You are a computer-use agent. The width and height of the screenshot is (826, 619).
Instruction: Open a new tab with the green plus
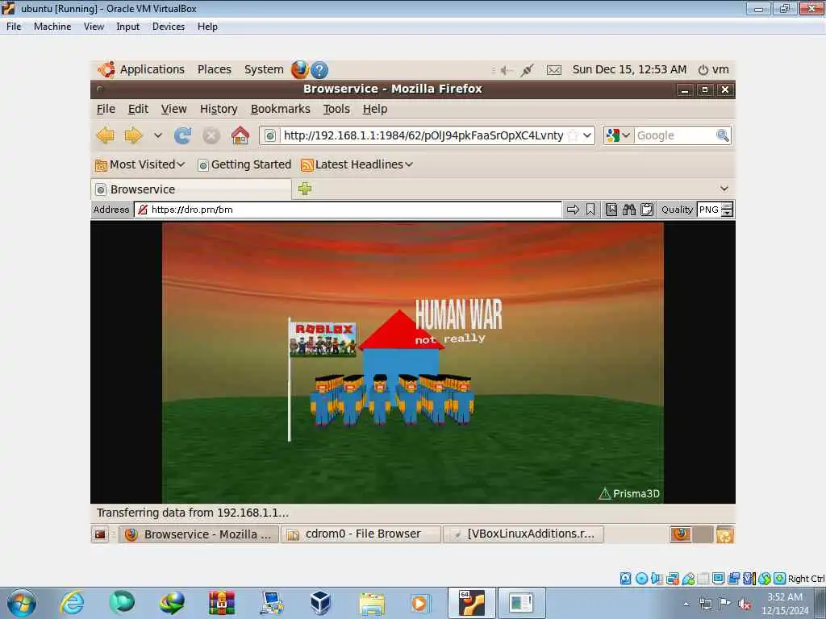pyautogui.click(x=304, y=189)
